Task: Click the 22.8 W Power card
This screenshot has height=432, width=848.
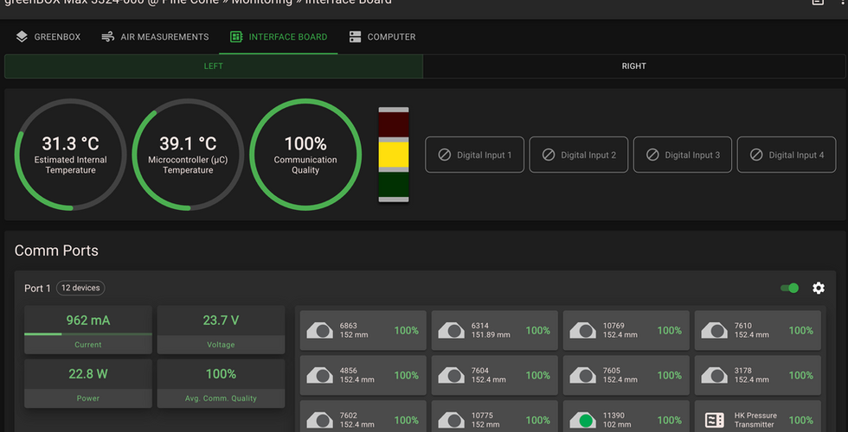Action: point(88,384)
